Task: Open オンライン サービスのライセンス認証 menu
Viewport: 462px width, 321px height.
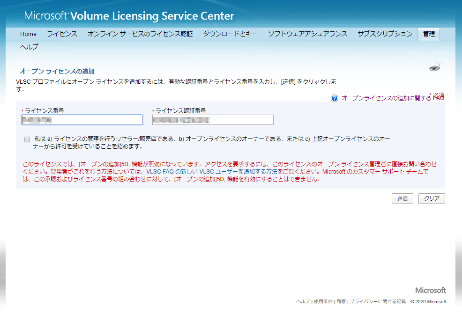Action: pyautogui.click(x=140, y=34)
